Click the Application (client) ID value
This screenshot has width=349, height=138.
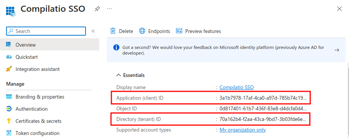(263, 98)
